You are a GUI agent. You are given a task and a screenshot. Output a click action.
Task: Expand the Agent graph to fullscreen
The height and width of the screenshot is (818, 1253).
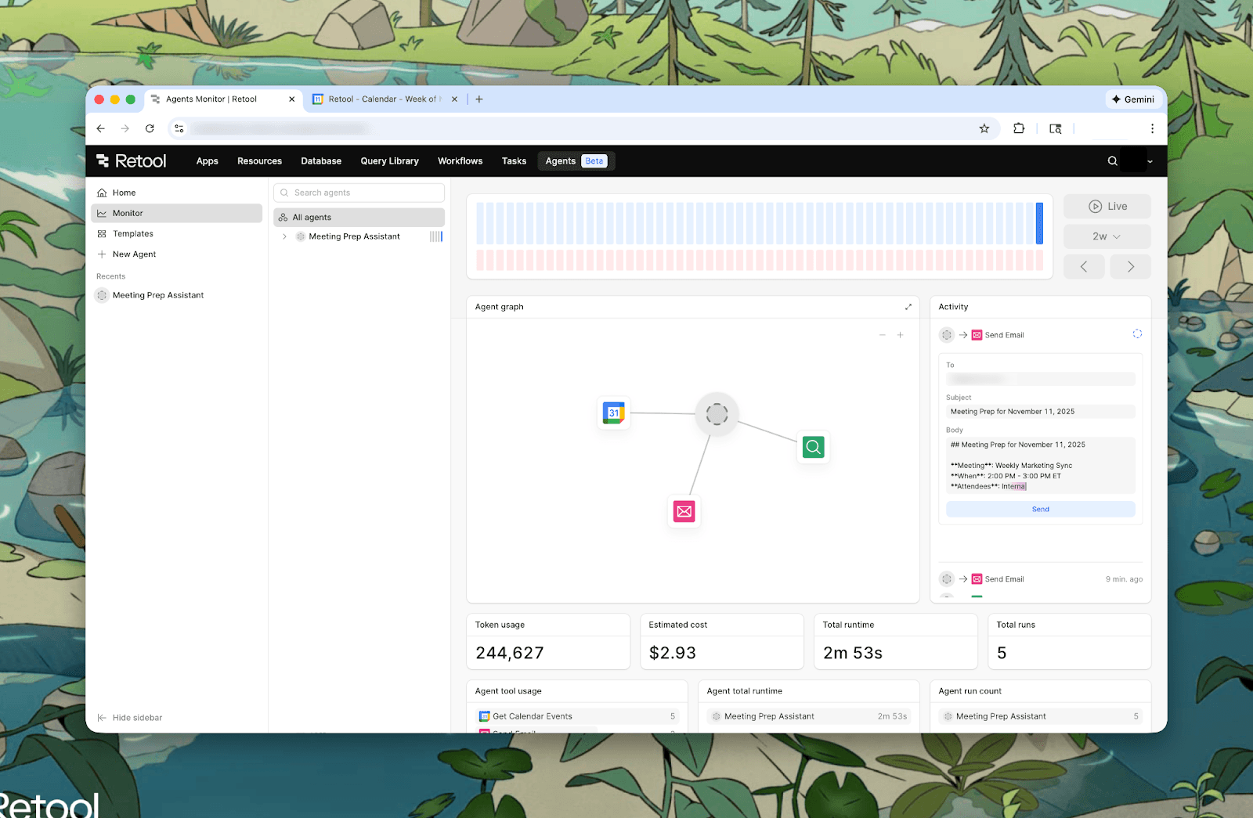[908, 307]
